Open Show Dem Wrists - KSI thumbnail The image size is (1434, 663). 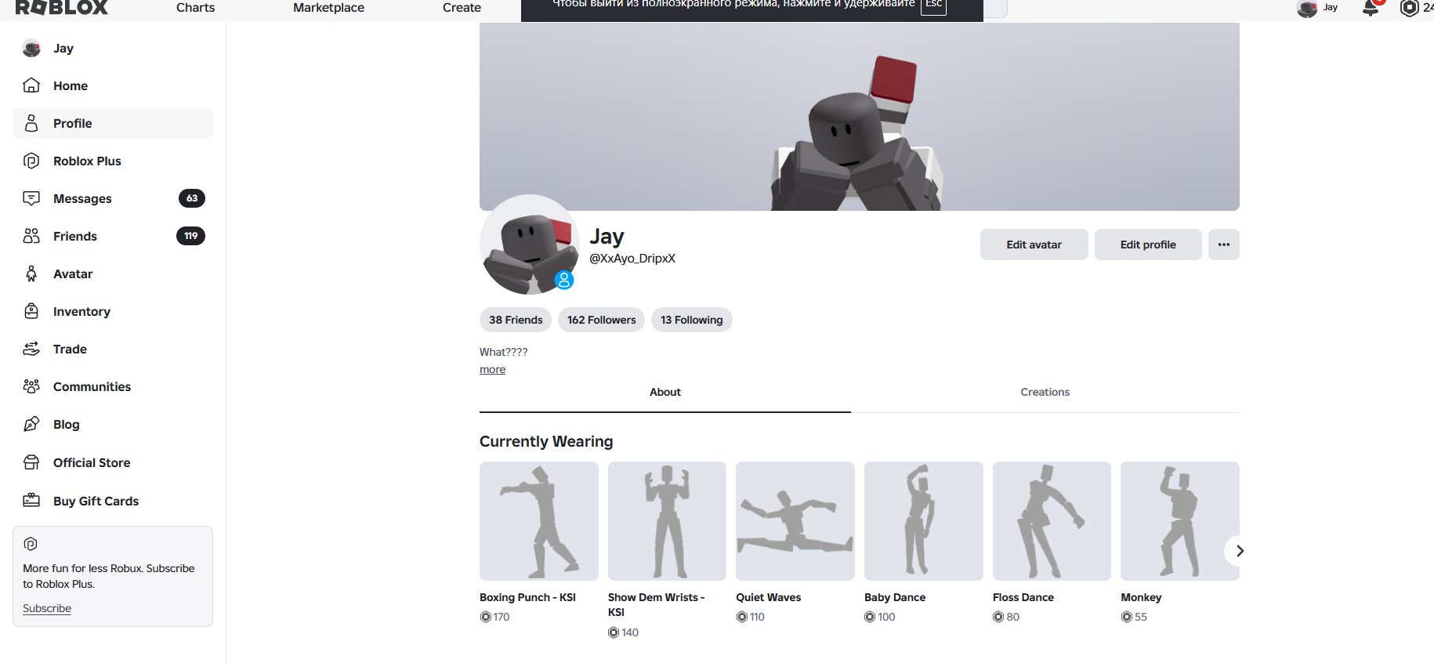(667, 521)
